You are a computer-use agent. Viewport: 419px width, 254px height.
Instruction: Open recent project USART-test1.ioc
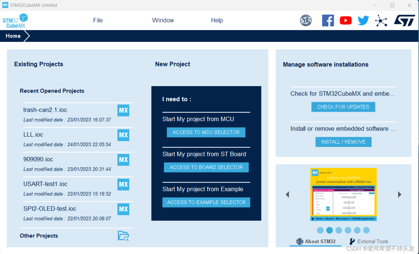45,184
